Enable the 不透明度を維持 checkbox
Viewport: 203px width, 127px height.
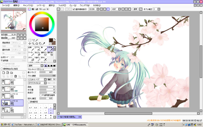pyautogui.click(x=40, y=95)
